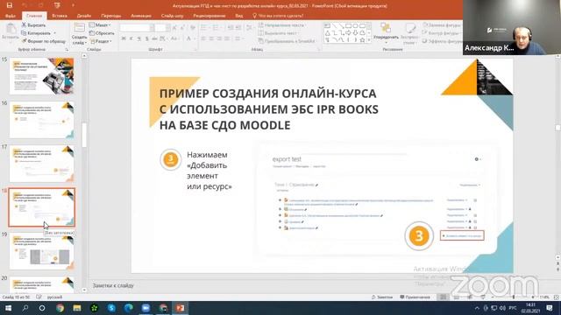Switch to the View (Вид) tab

coord(239,16)
